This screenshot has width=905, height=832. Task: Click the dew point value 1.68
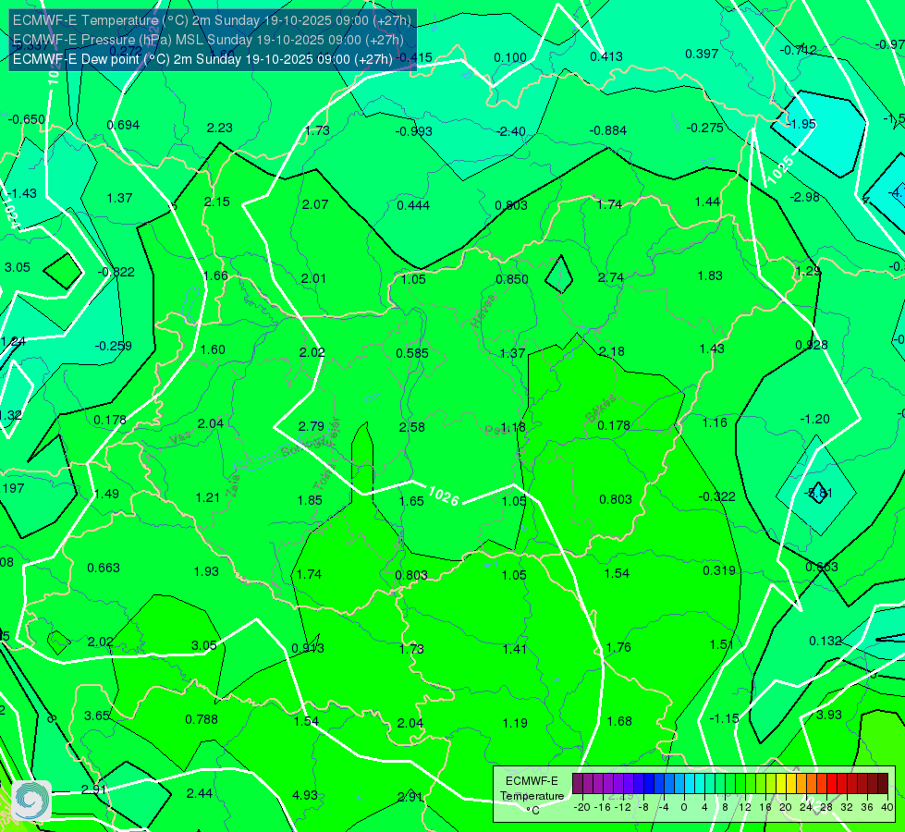pos(619,721)
